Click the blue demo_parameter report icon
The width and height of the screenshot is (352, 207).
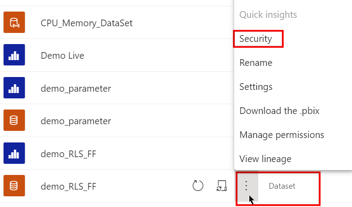[x=14, y=88]
